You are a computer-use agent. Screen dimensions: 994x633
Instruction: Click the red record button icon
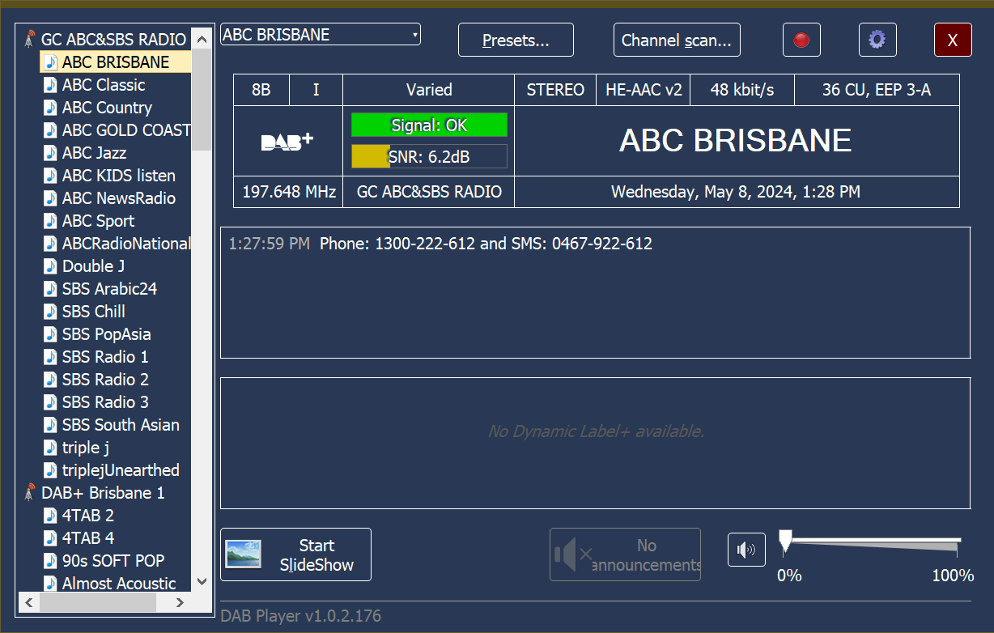point(801,40)
